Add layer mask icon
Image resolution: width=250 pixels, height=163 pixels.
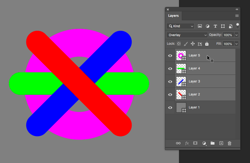pos(195,143)
